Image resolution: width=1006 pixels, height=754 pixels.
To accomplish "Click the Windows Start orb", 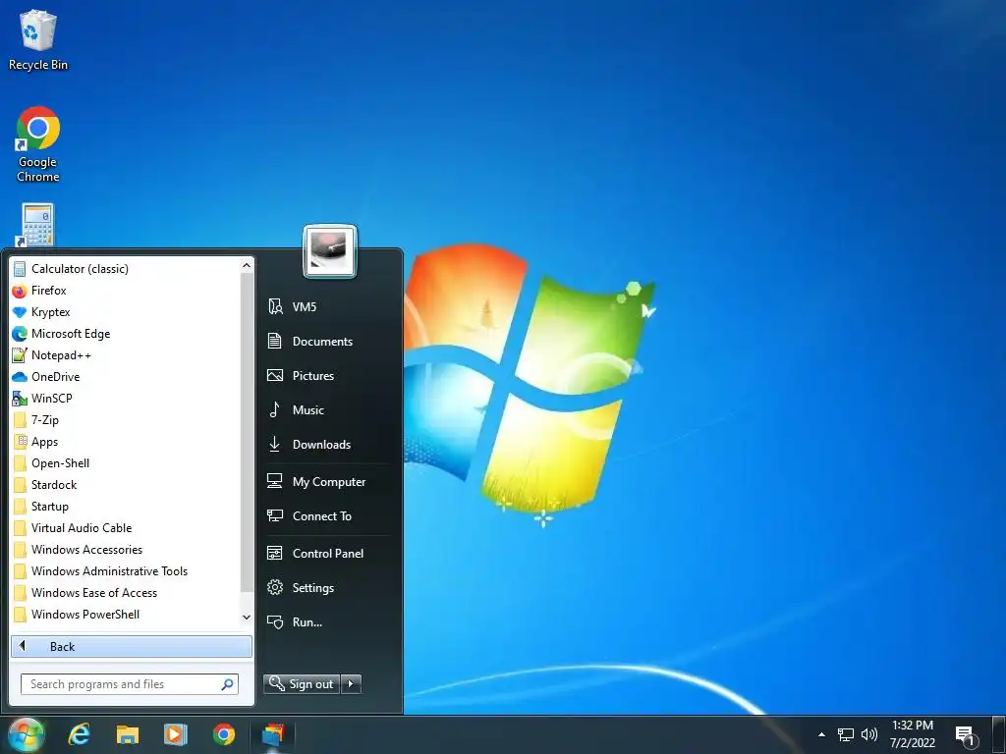I will 27,734.
